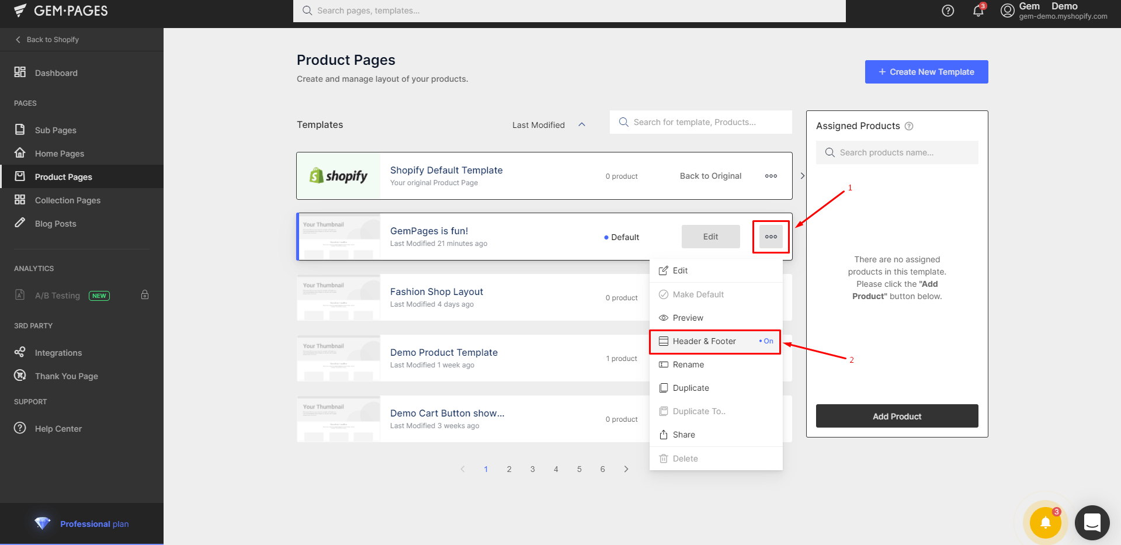Screen dimensions: 1121x545
Task: Expand the template list panel via the right chevron
Action: point(802,176)
